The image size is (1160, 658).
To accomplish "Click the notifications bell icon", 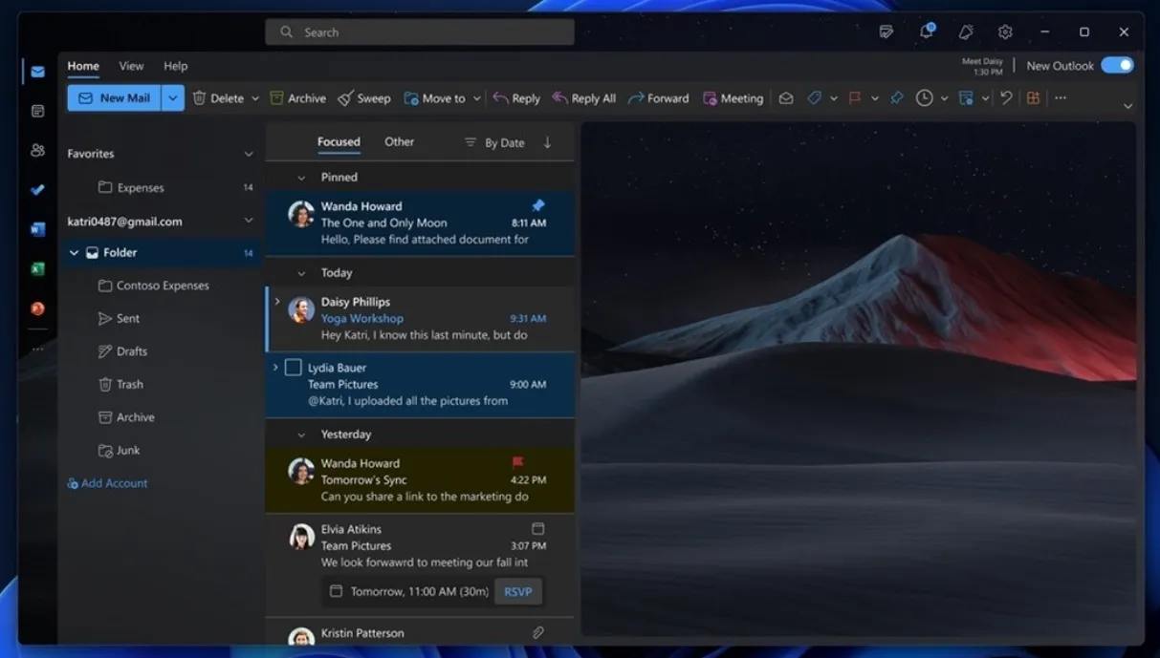I will (x=926, y=32).
